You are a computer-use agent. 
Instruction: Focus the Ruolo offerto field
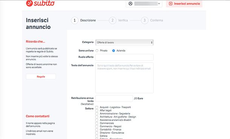pyautogui.click(x=124, y=57)
